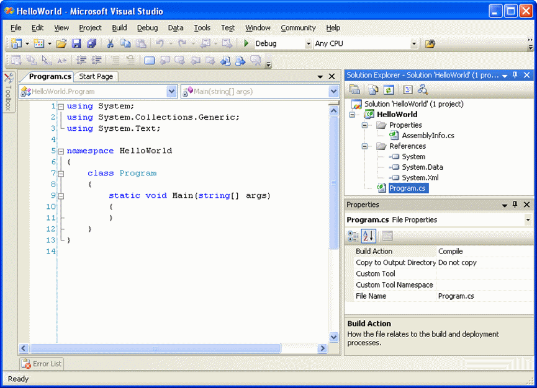Click the New Project toolbar icon
The width and height of the screenshot is (537, 388).
point(16,43)
